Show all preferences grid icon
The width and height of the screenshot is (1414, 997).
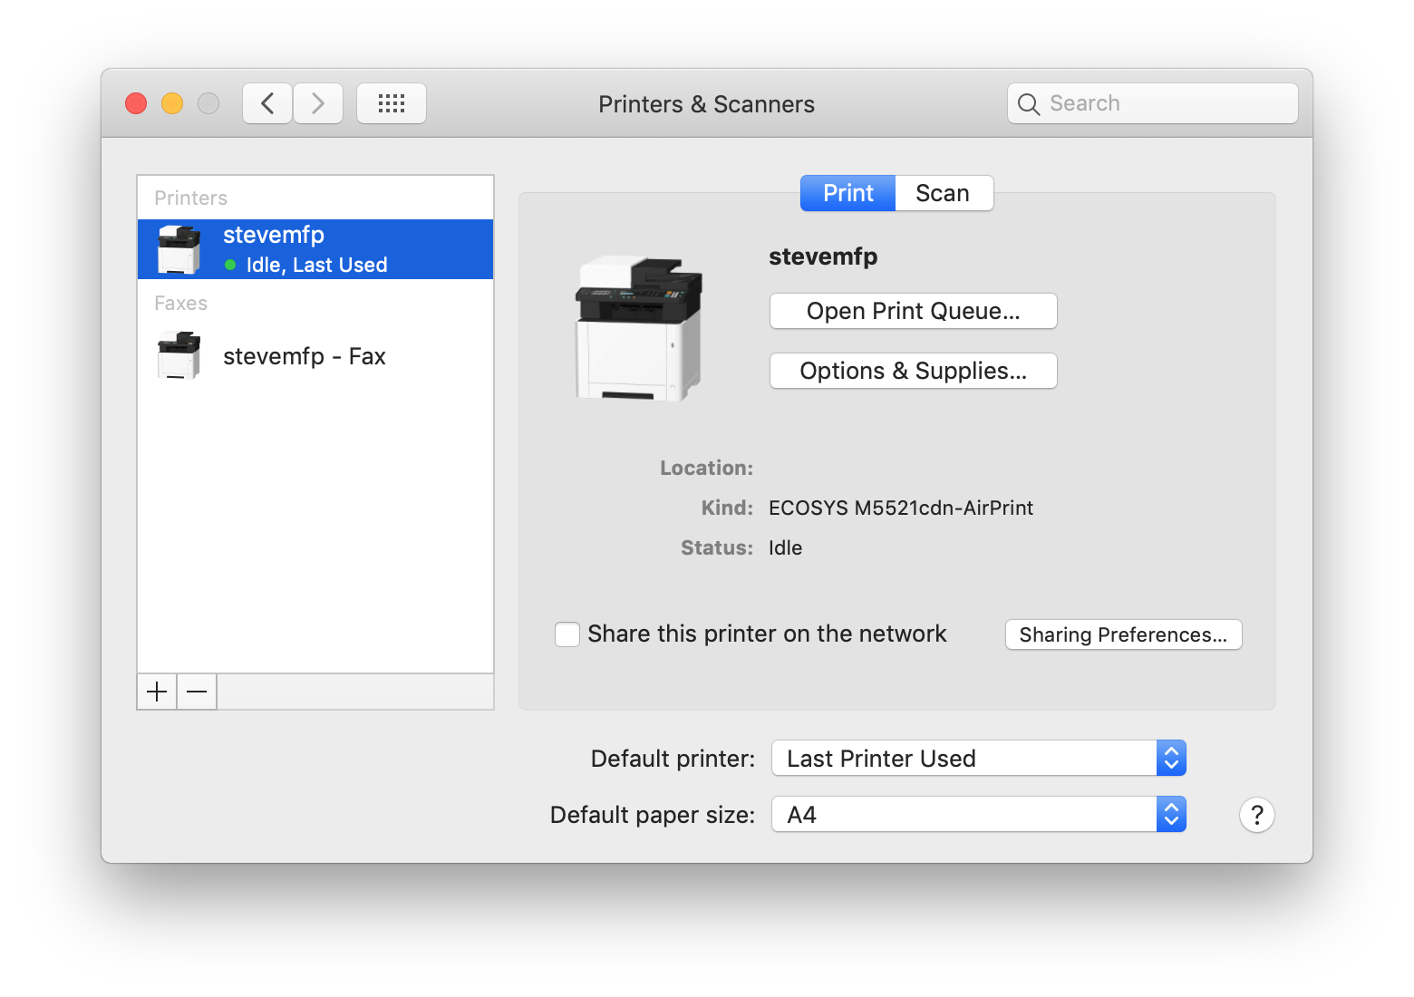(392, 103)
